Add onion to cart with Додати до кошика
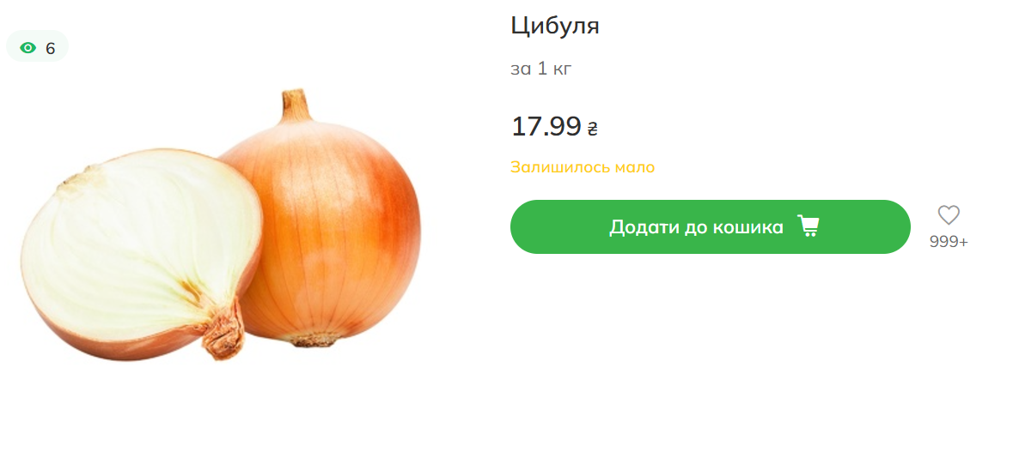 [710, 227]
